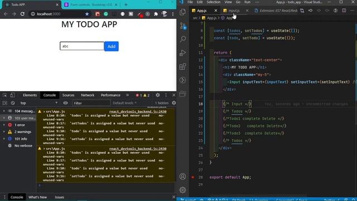Open the Default levels dropdown
Image resolution: width=357 pixels, height=201 pixels.
(x=125, y=103)
